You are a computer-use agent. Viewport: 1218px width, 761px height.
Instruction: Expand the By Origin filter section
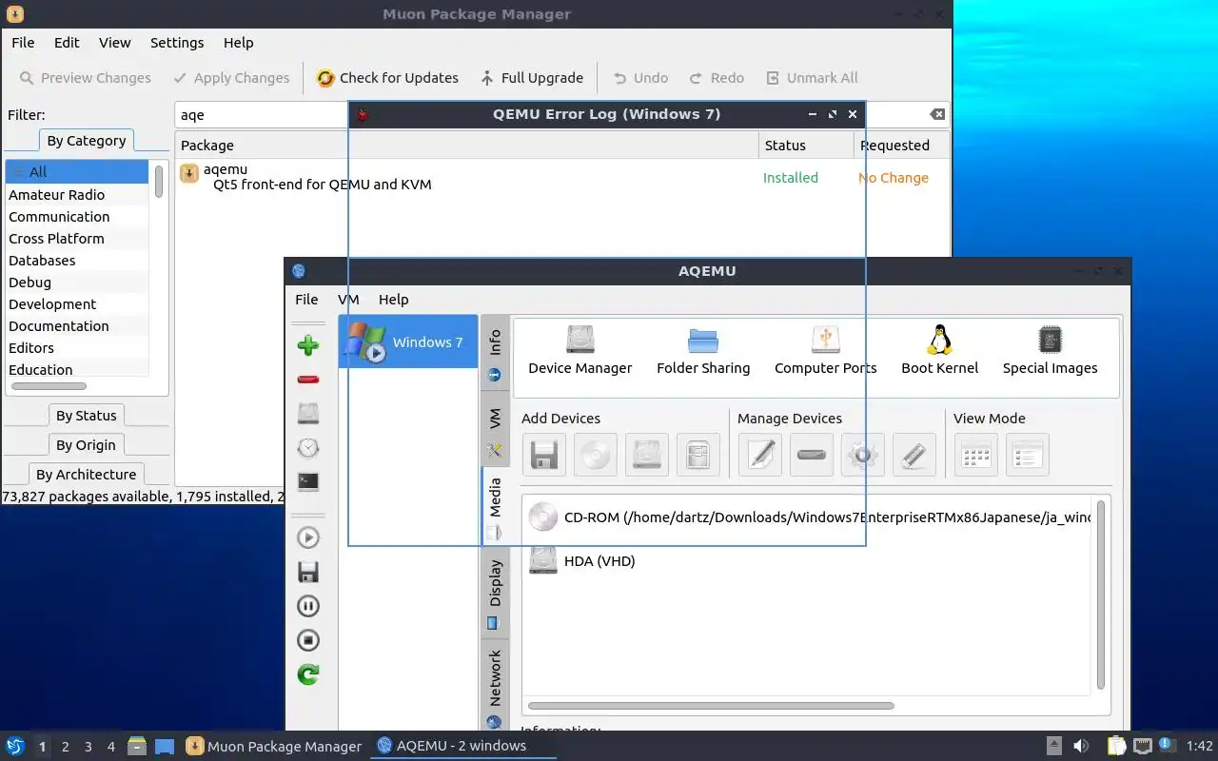point(86,445)
